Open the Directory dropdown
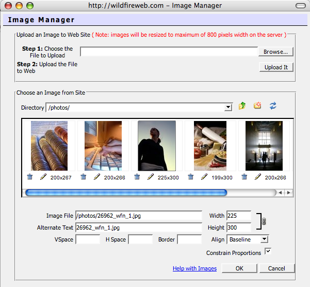 tap(228, 108)
